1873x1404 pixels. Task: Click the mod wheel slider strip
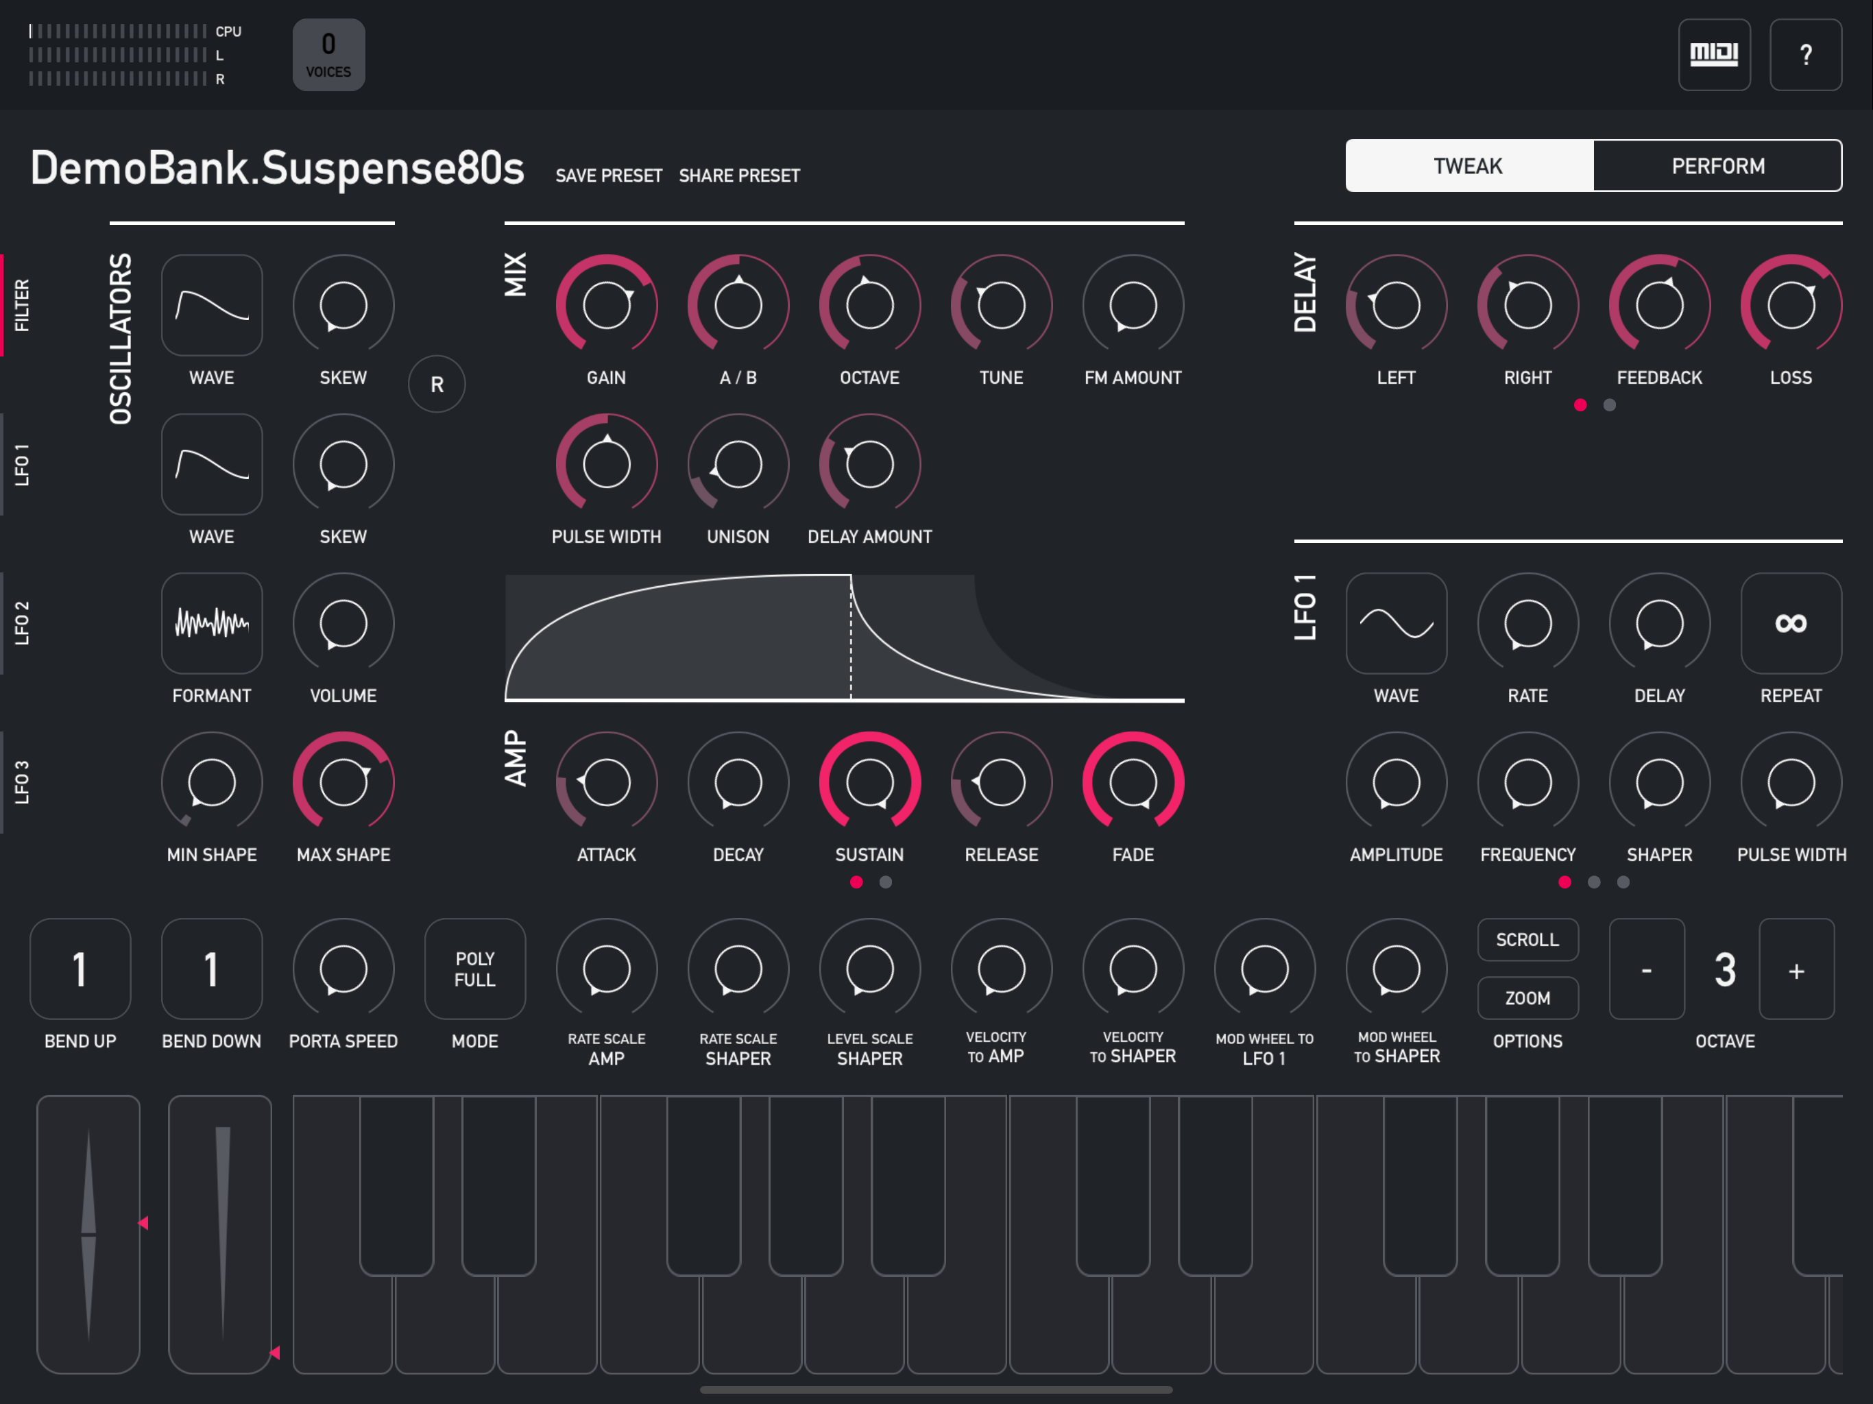tap(220, 1233)
